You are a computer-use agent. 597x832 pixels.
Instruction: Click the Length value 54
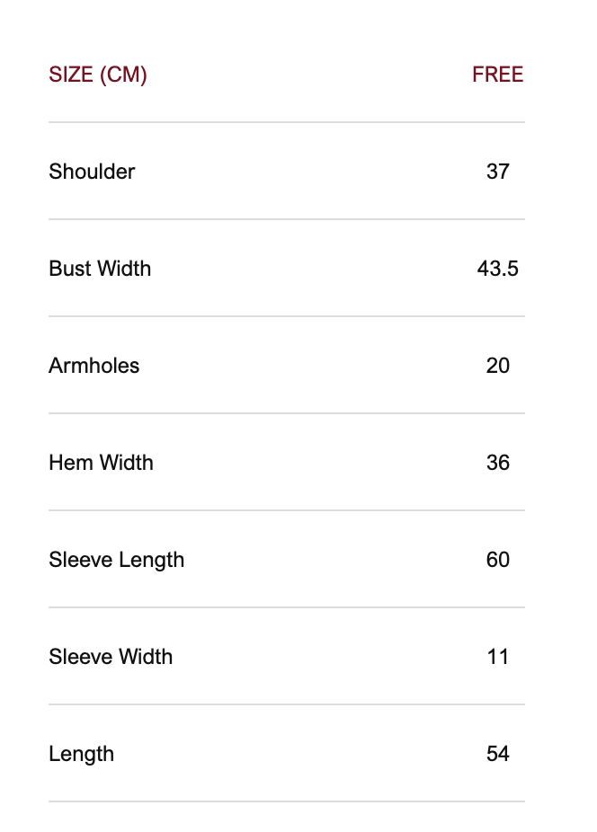coord(497,754)
